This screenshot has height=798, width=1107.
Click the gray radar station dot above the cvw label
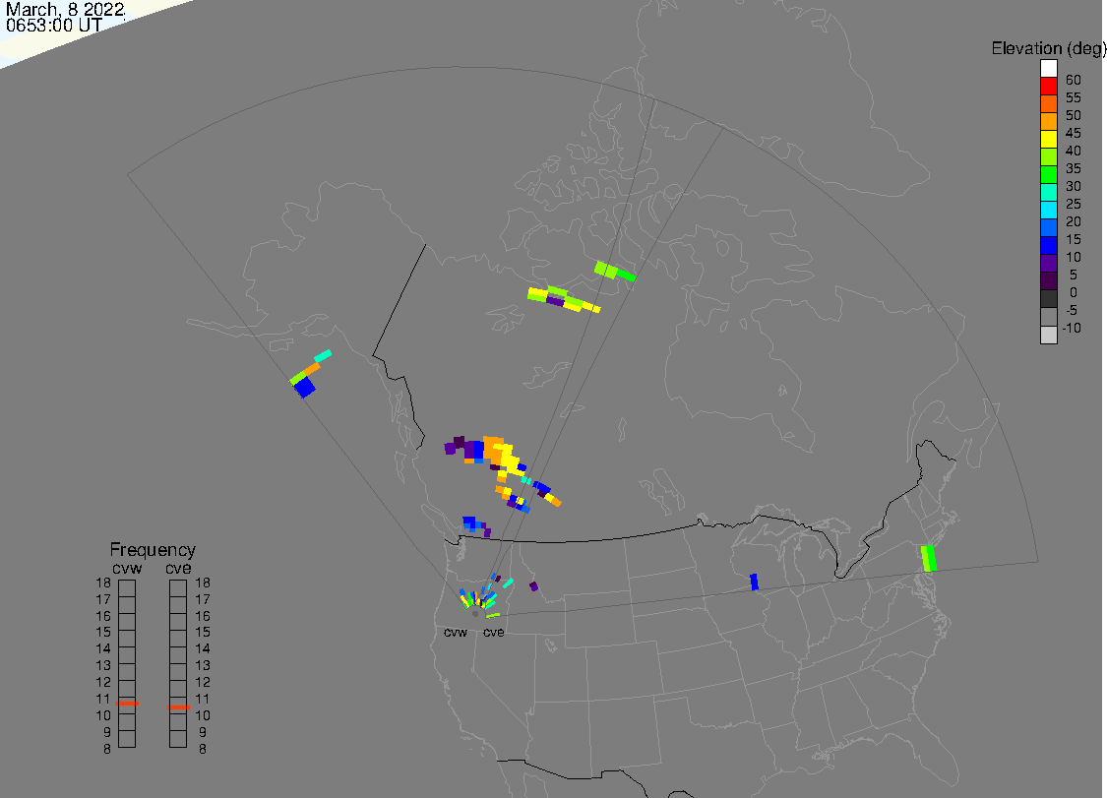475,614
